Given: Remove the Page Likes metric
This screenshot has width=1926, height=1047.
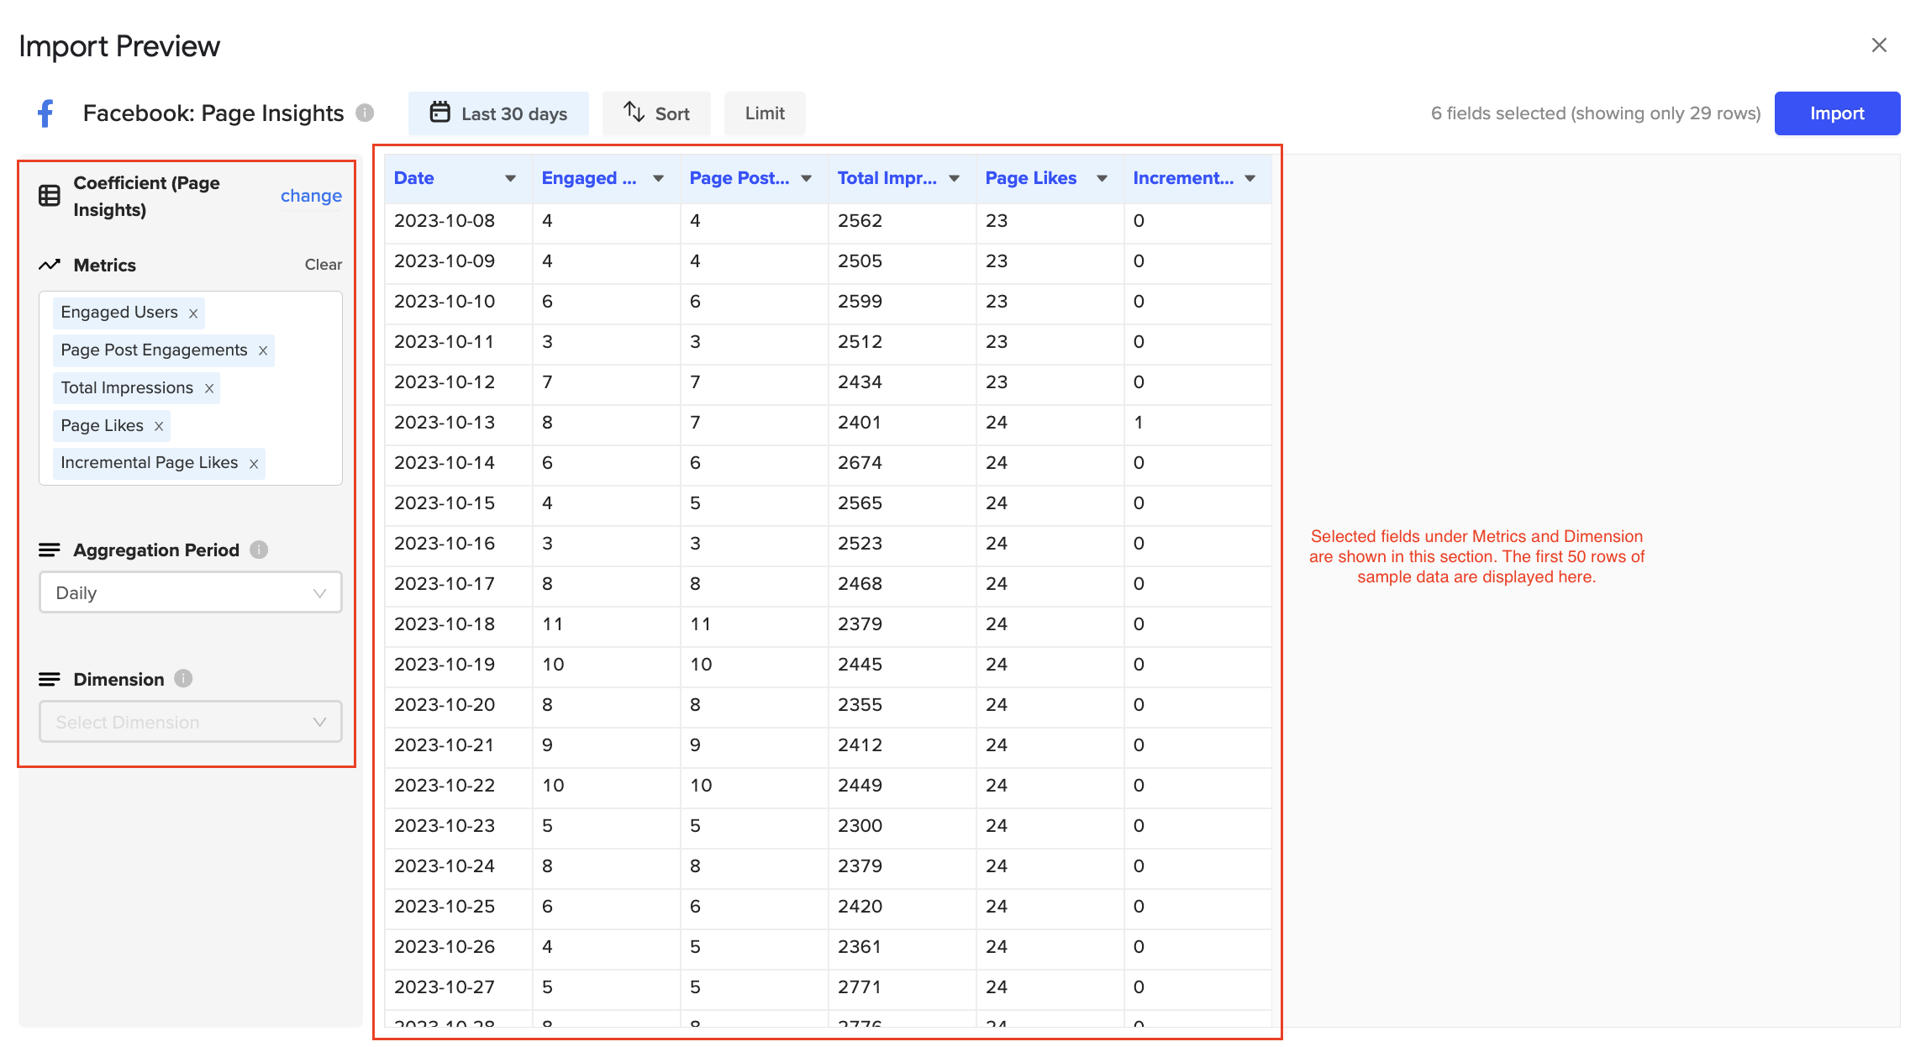Looking at the screenshot, I should 159,426.
